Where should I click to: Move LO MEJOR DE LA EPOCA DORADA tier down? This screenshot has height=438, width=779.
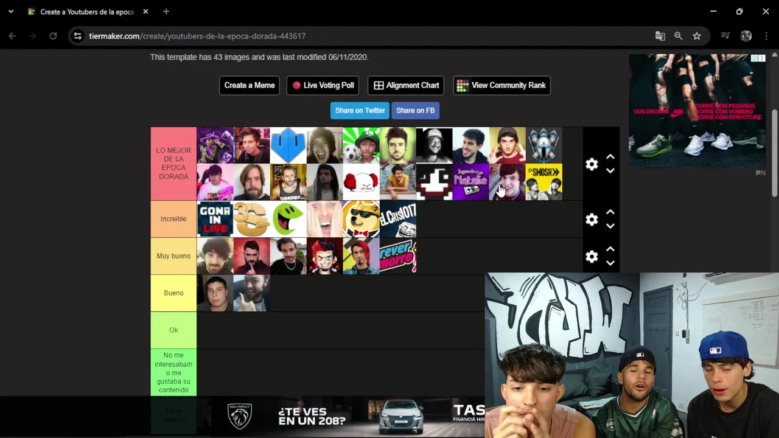(610, 171)
